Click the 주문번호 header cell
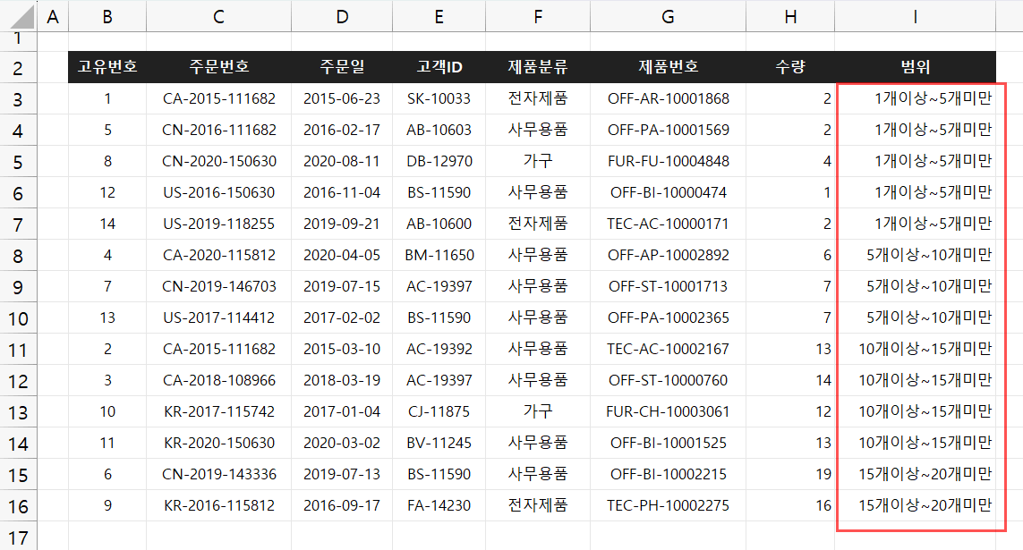The width and height of the screenshot is (1023, 550). pos(218,66)
